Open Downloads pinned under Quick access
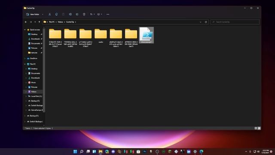This screenshot has height=155, width=275. coord(35,39)
